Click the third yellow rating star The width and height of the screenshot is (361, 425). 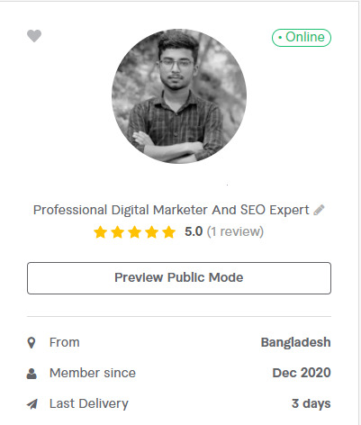point(135,232)
